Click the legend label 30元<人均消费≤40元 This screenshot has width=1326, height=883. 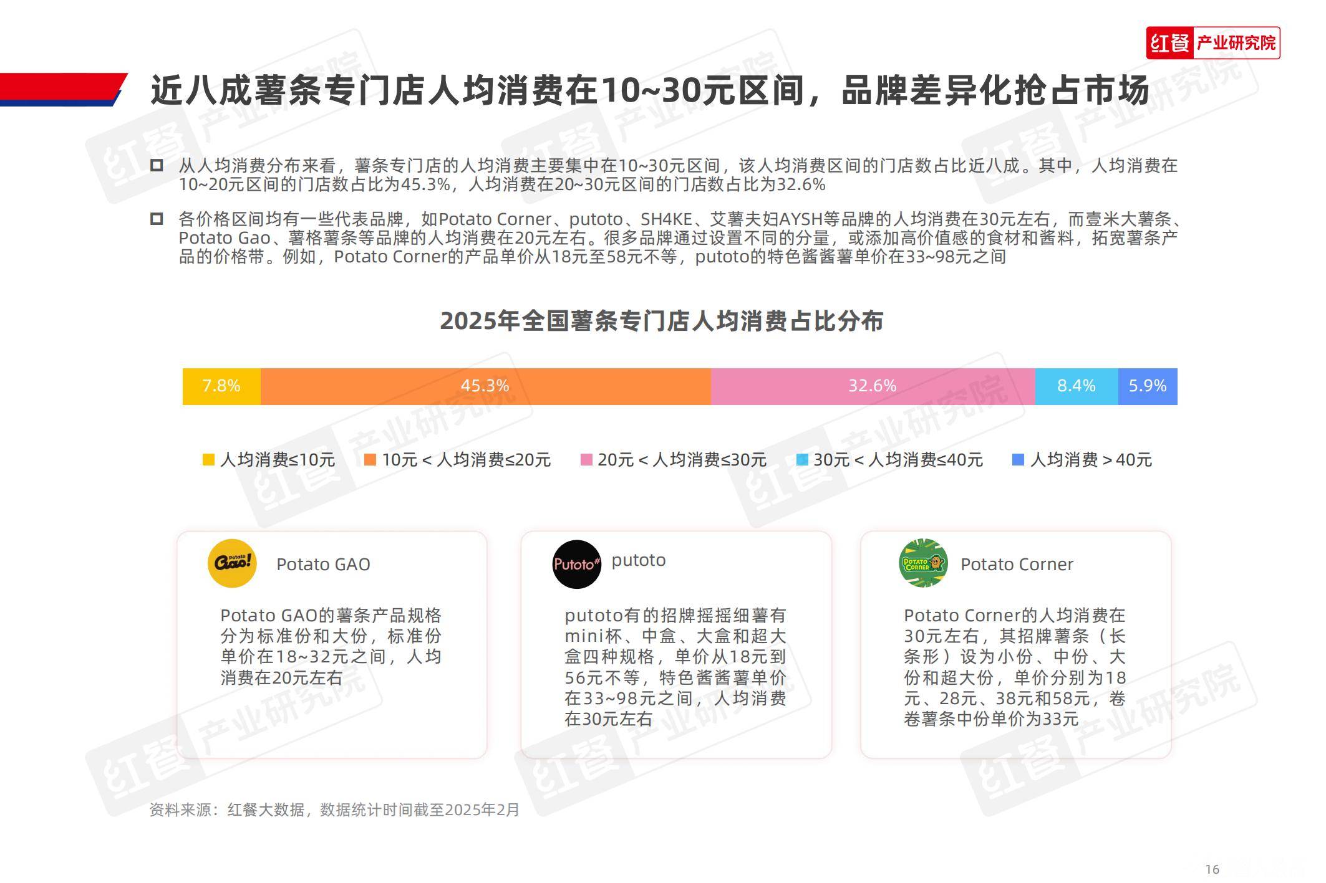[x=899, y=460]
